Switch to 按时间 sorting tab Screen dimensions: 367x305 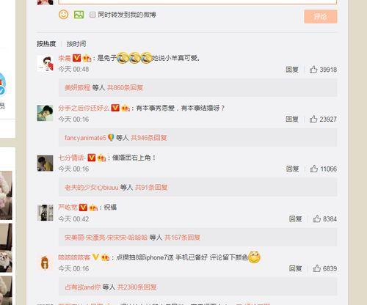click(76, 44)
